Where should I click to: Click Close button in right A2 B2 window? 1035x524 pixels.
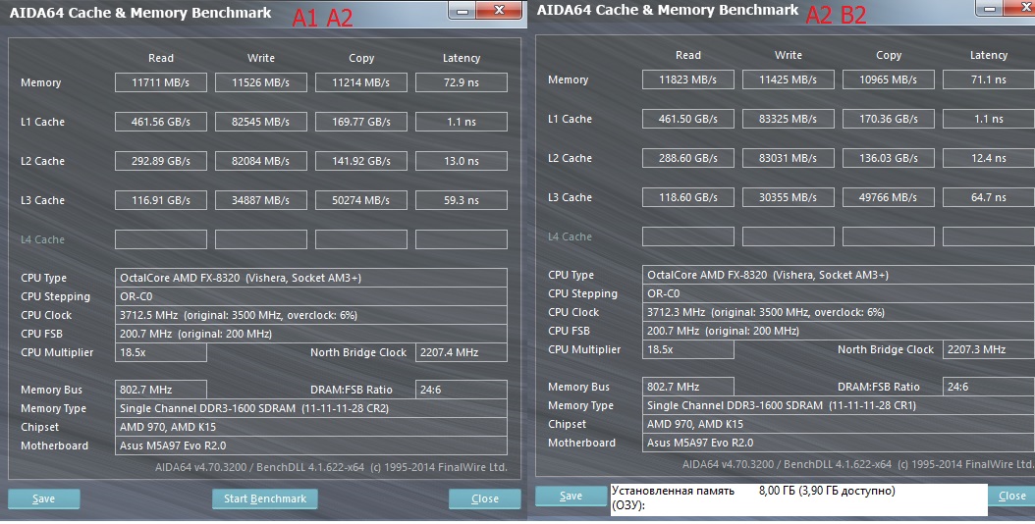tap(1011, 497)
